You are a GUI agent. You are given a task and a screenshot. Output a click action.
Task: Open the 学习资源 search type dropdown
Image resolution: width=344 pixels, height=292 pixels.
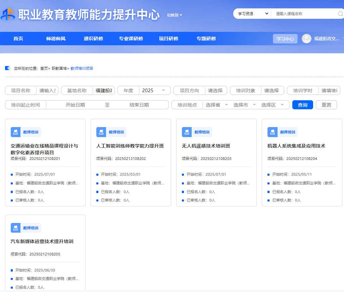(x=253, y=14)
